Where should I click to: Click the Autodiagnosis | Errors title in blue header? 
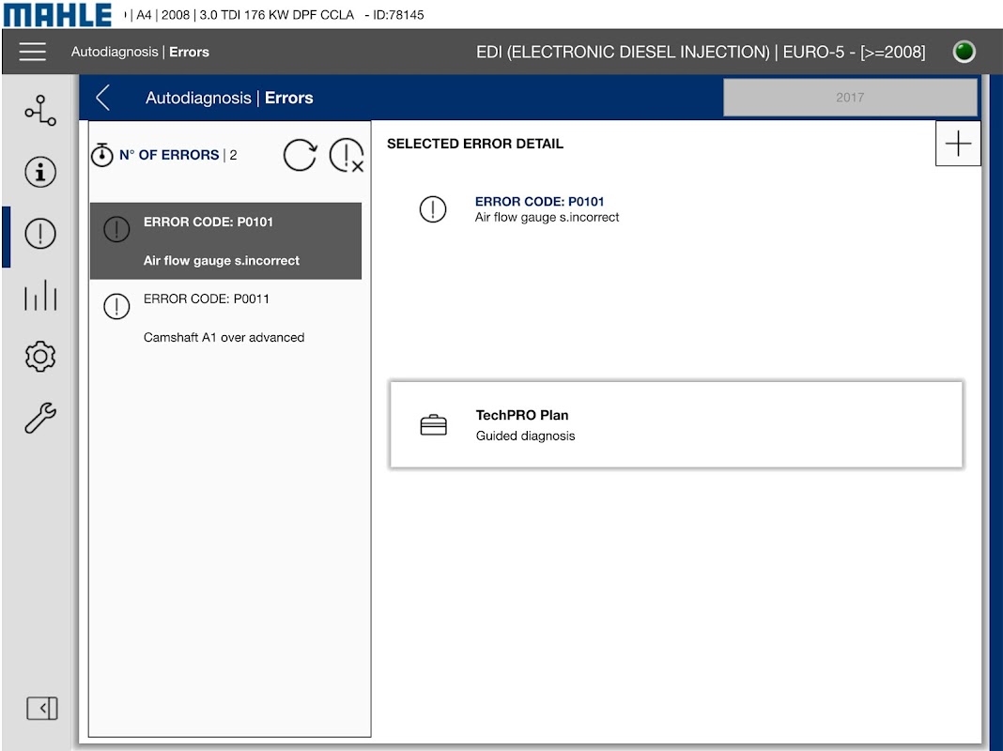(229, 98)
